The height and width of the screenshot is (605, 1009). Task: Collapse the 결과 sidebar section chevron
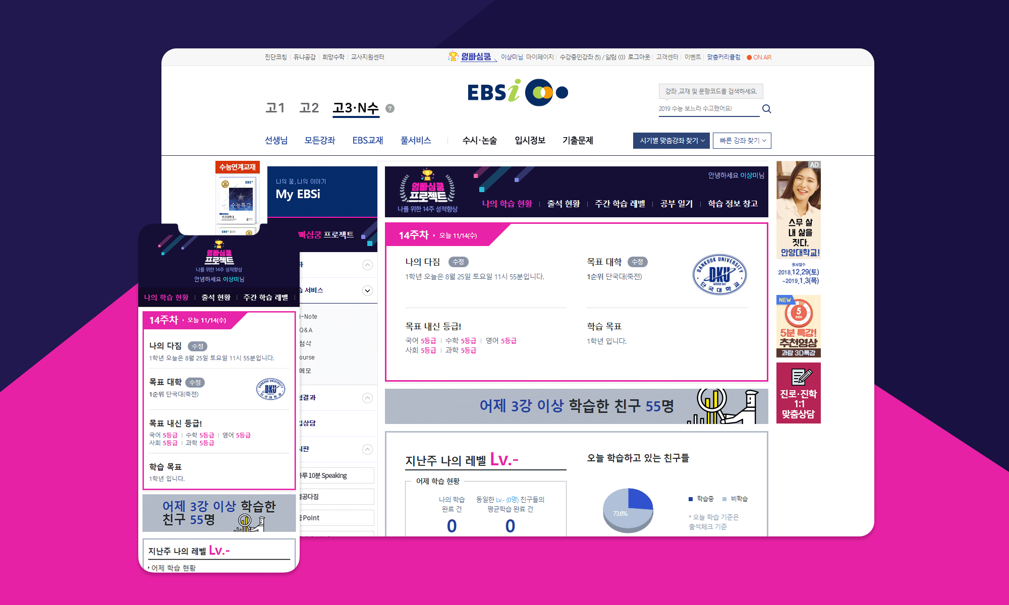click(368, 398)
